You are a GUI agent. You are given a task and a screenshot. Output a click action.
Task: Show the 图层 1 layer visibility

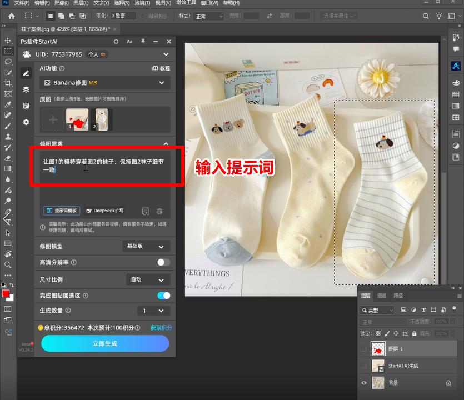pos(363,349)
